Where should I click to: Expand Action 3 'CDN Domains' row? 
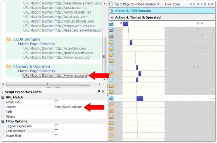coord(111,11)
